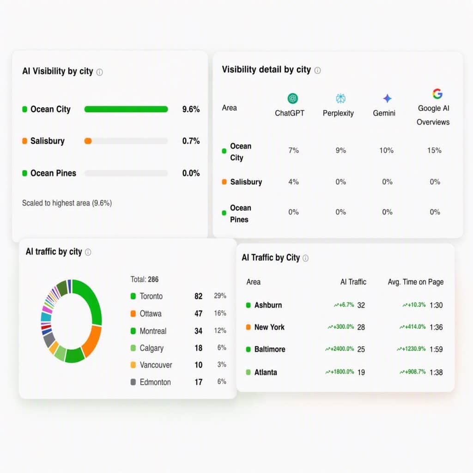The width and height of the screenshot is (473, 473).
Task: Click Ocean City's 9% Perplexity cell
Action: coord(341,151)
